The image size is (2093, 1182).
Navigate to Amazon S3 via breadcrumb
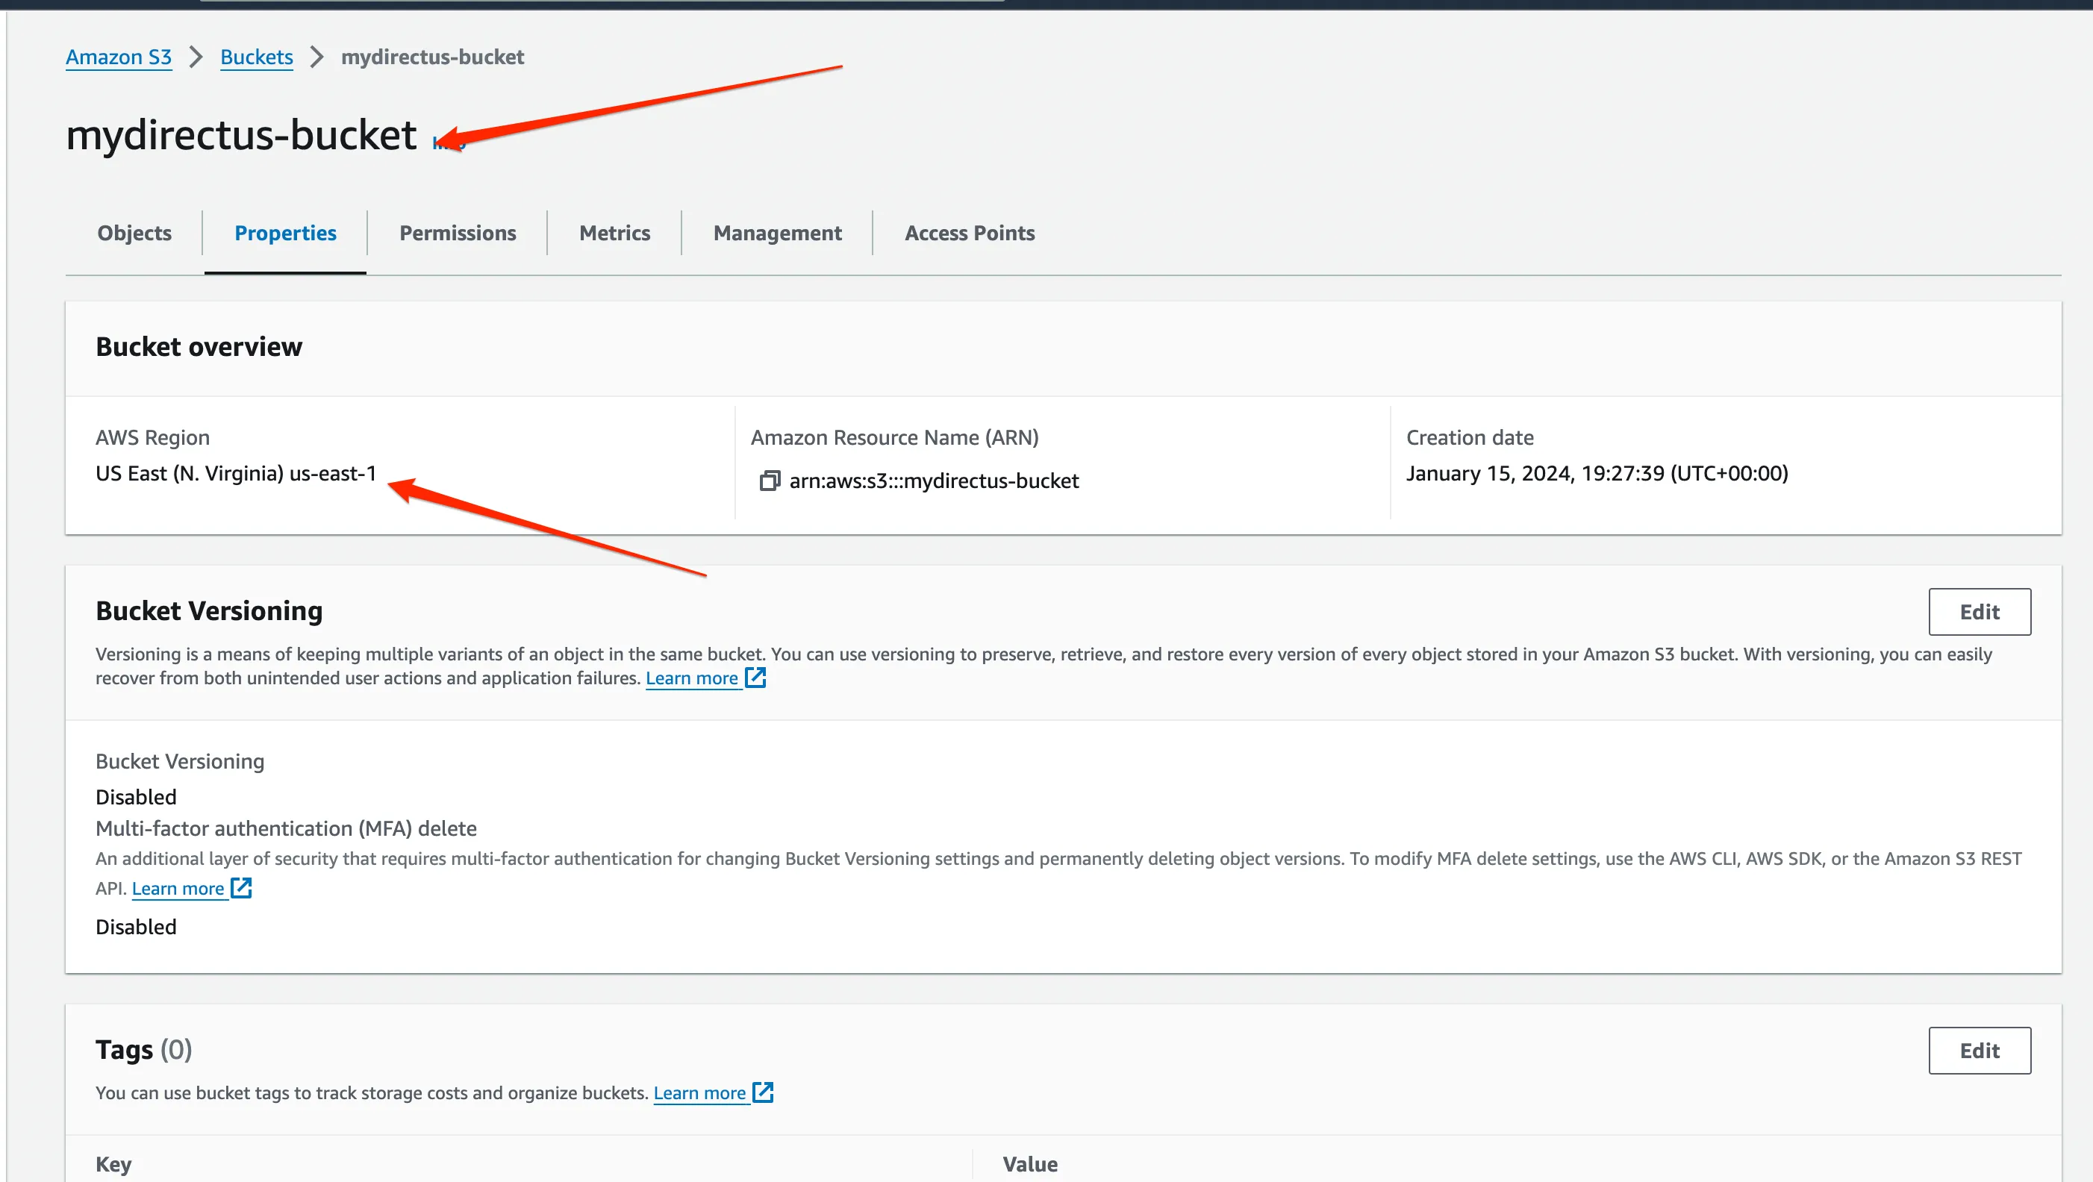point(119,57)
